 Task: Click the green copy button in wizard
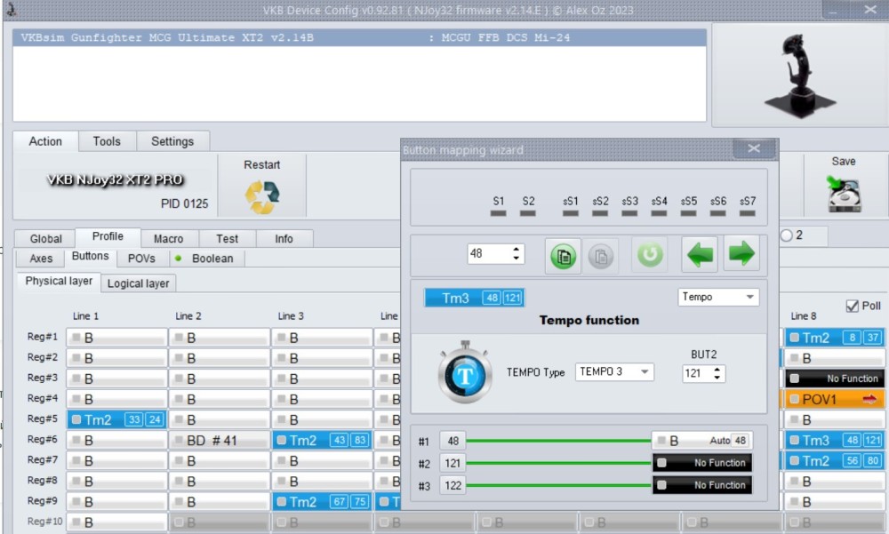[x=563, y=256]
